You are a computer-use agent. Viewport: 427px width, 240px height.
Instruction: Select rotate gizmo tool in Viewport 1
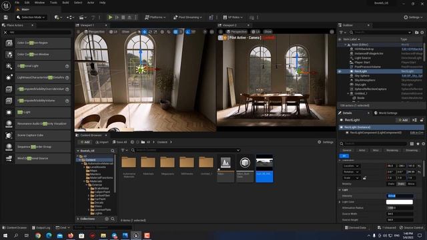[150, 31]
